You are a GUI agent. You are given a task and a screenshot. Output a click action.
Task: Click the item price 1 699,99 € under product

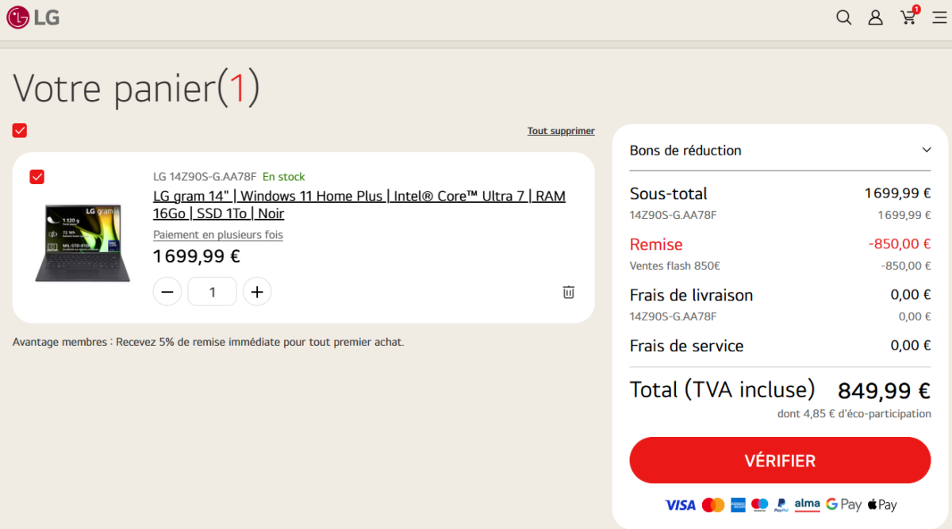(x=196, y=256)
